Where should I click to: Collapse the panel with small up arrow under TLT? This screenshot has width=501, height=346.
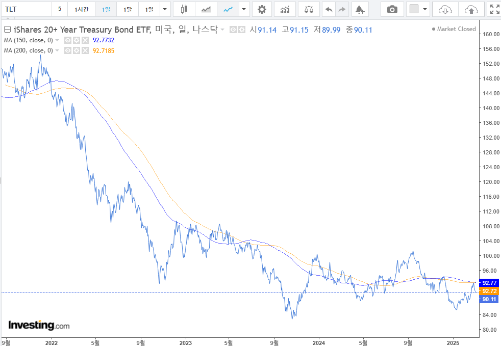(8, 18)
